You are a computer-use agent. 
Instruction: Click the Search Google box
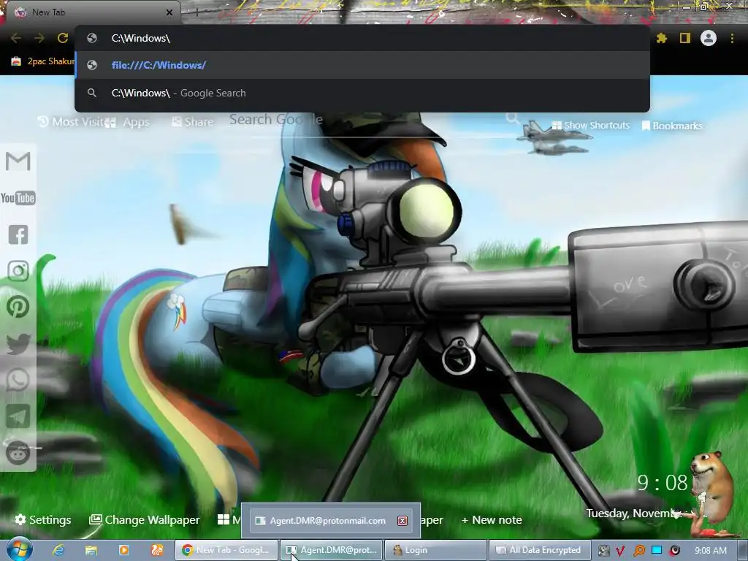(x=367, y=120)
